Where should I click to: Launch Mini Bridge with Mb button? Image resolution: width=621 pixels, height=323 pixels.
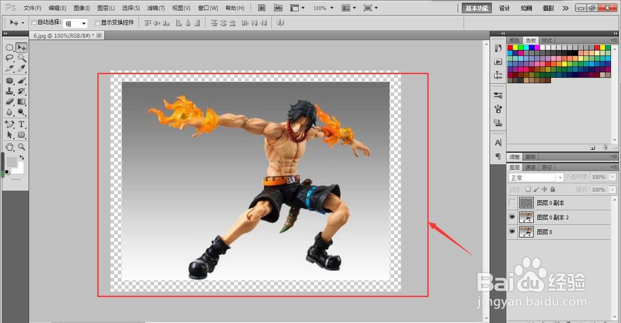coord(278,8)
